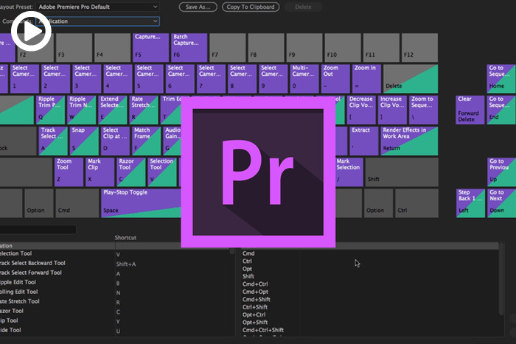Screen dimensions: 516x344
Task: Click the command search field
Action: tap(38, 229)
